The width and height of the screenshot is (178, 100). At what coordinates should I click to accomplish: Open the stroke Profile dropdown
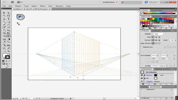[167, 66]
